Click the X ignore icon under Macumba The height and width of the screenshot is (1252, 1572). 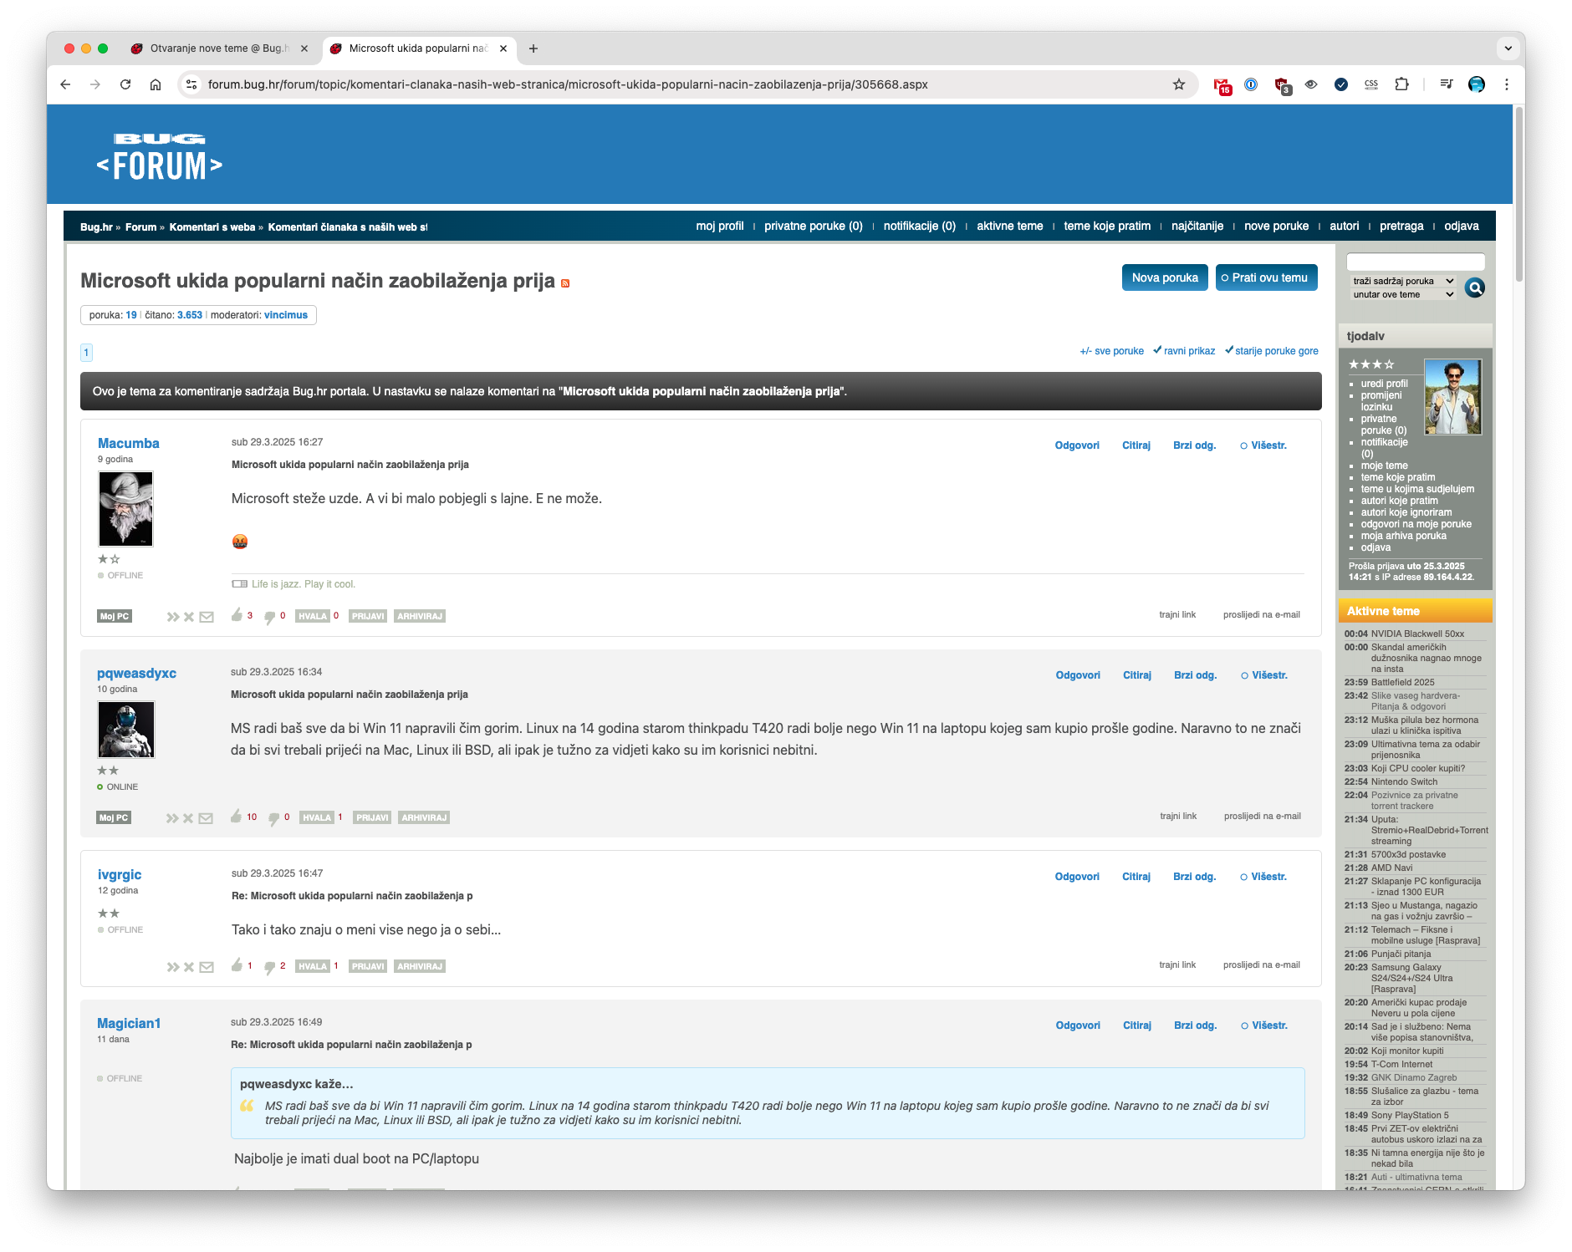click(189, 617)
